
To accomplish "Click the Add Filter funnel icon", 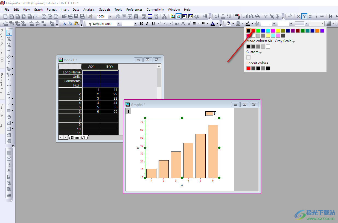I will (266, 17).
